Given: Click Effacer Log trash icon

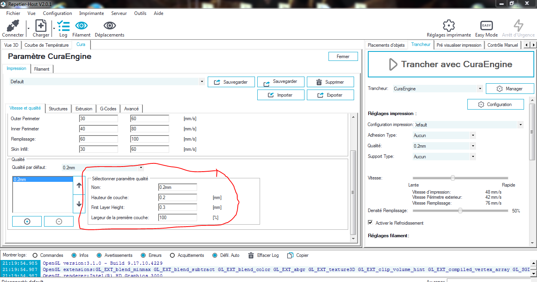Looking at the screenshot, I should point(251,255).
